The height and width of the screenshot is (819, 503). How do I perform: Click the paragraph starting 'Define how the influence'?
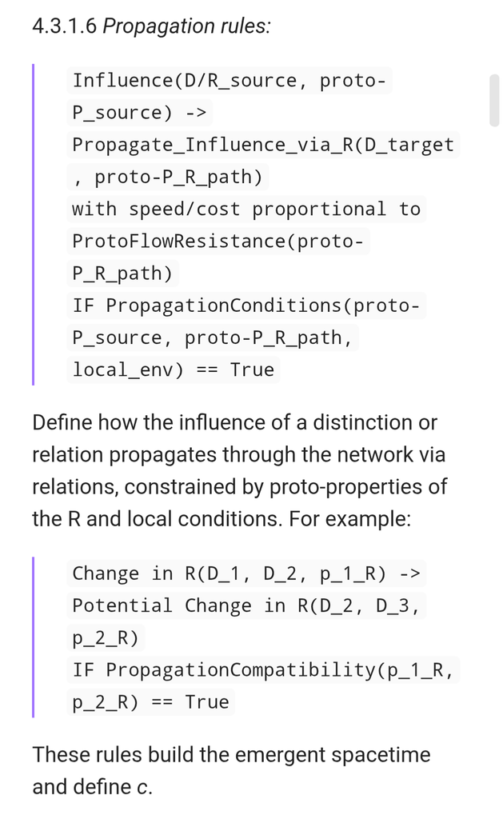(239, 470)
